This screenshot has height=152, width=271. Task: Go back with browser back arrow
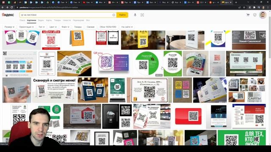coord(3,8)
